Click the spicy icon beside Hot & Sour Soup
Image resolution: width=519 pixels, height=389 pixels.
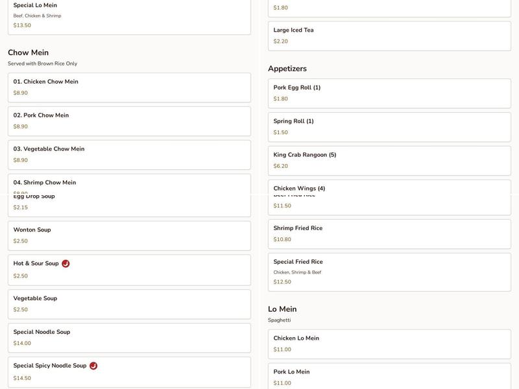(x=66, y=264)
